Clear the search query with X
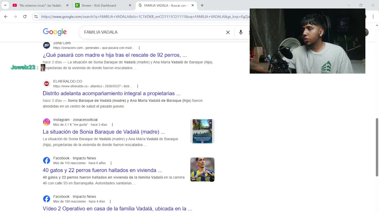Screen dimensions: 379x213 click(x=228, y=32)
